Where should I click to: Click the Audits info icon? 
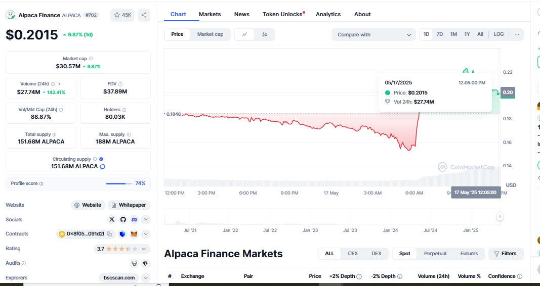coord(24,263)
